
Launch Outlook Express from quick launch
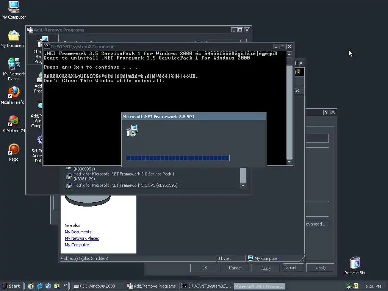[48, 286]
